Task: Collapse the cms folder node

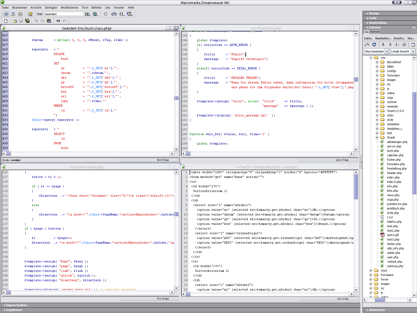Action: coord(371,58)
